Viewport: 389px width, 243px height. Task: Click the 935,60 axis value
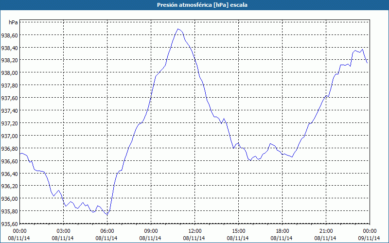click(9, 224)
